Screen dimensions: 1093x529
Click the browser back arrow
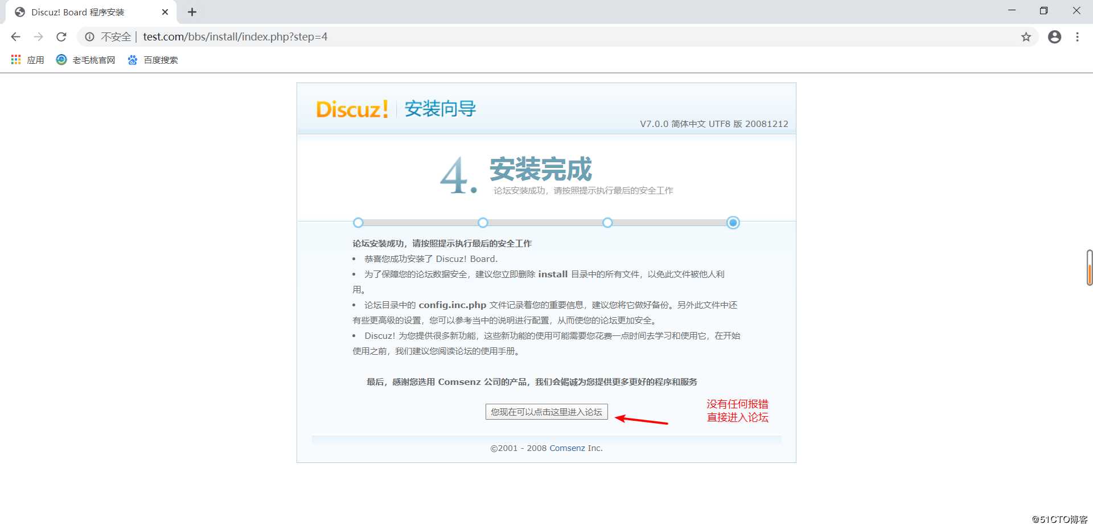pos(15,37)
